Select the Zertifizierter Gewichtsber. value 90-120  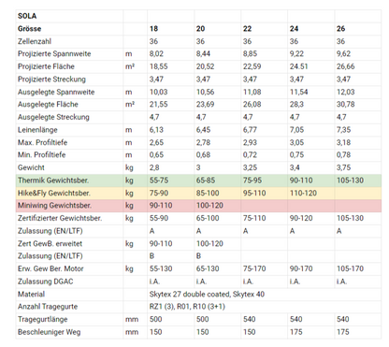tap(301, 218)
